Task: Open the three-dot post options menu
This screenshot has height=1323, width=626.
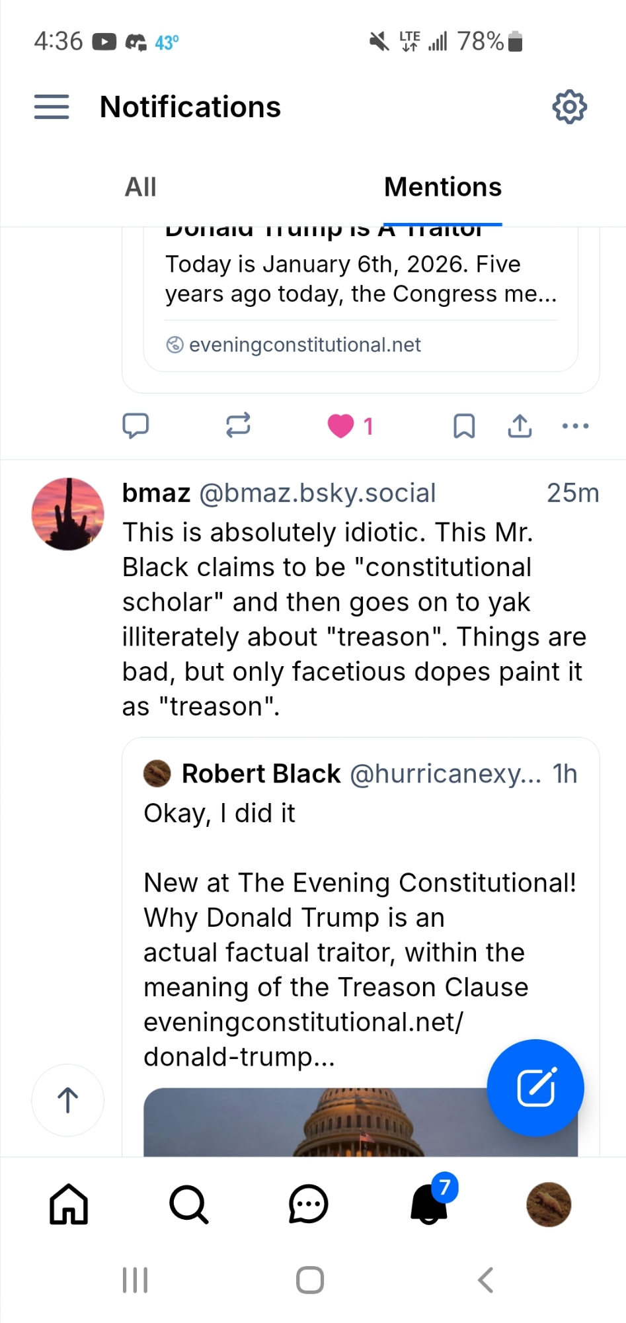Action: (575, 426)
